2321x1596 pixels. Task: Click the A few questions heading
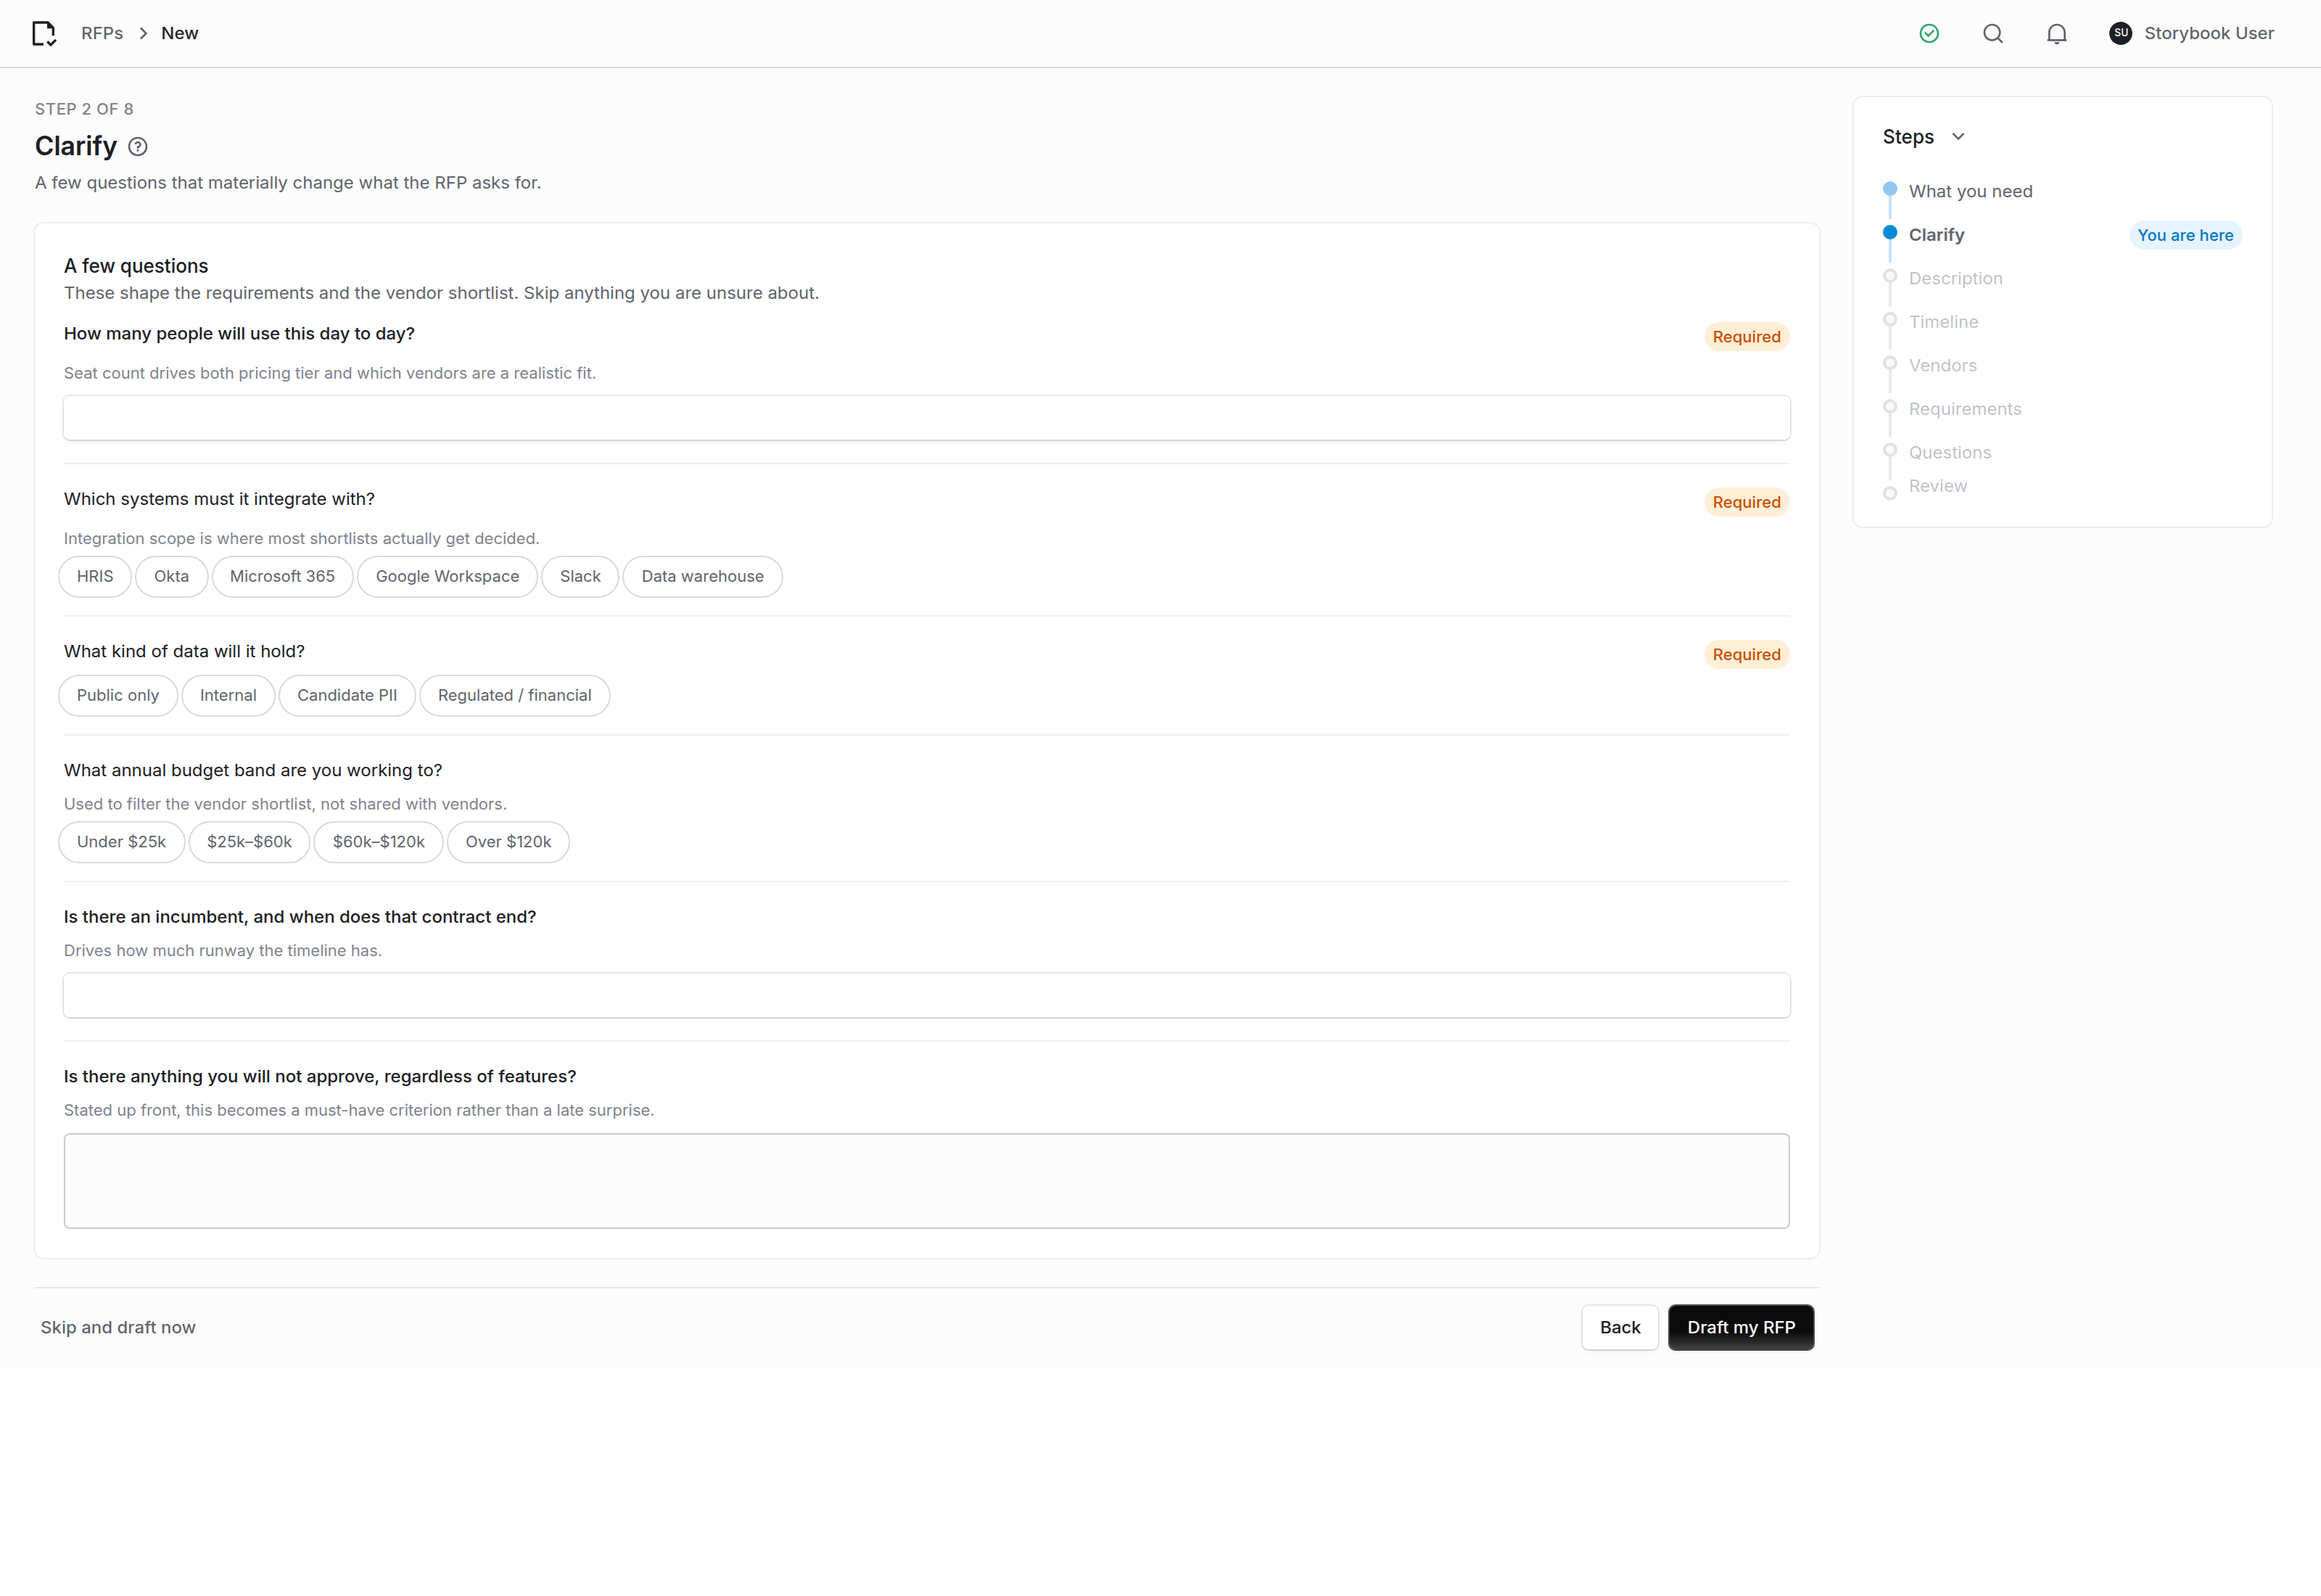coord(136,266)
